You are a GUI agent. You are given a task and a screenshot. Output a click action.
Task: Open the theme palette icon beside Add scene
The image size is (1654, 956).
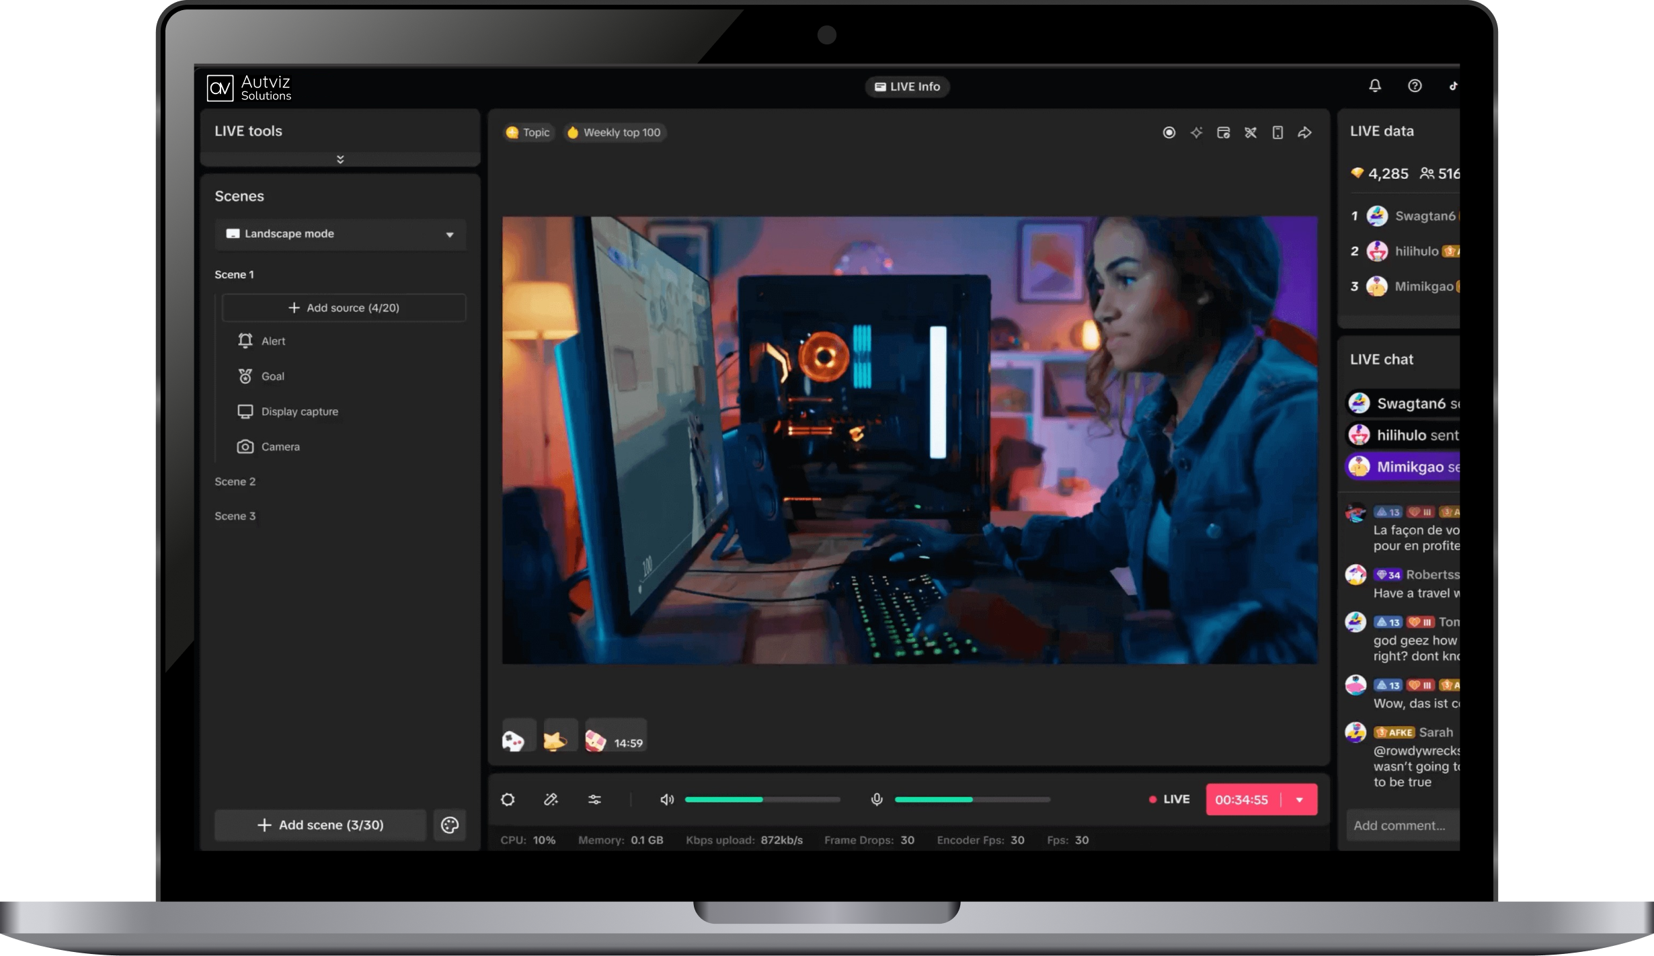[450, 825]
